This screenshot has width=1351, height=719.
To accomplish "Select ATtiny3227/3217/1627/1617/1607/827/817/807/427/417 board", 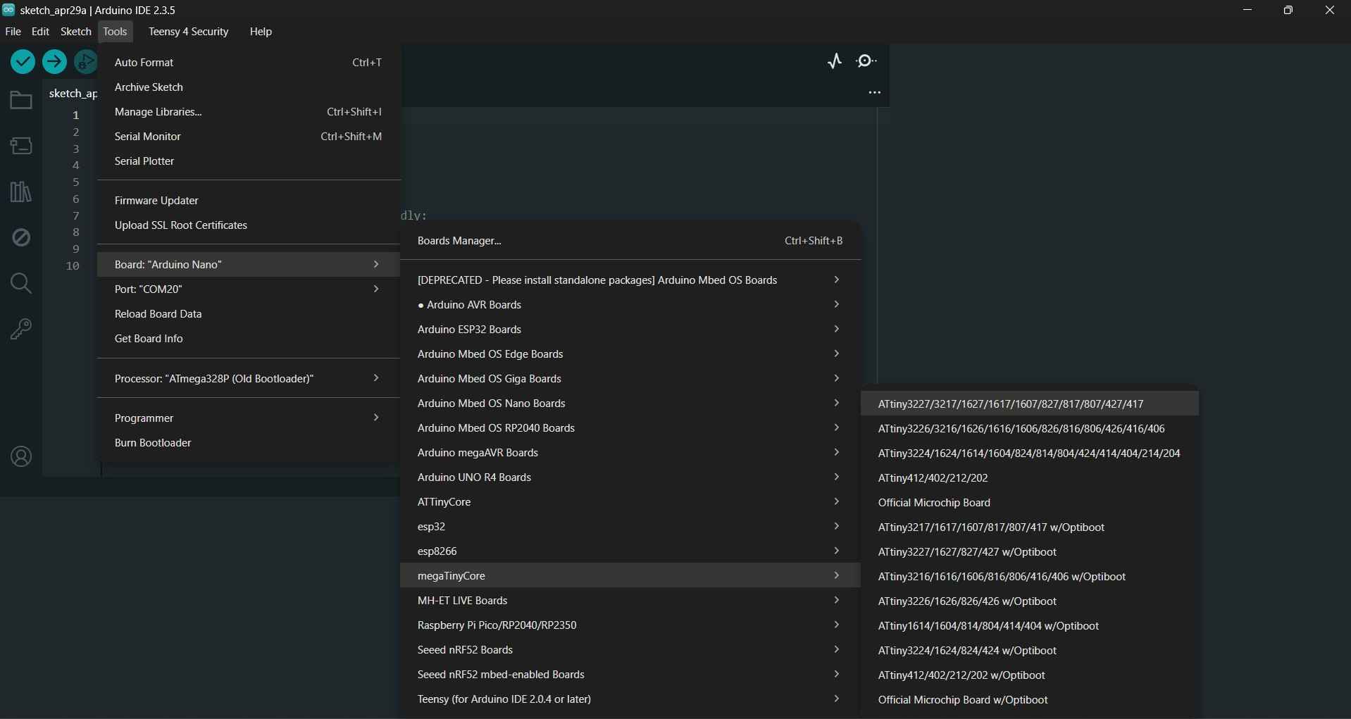I will (1030, 404).
